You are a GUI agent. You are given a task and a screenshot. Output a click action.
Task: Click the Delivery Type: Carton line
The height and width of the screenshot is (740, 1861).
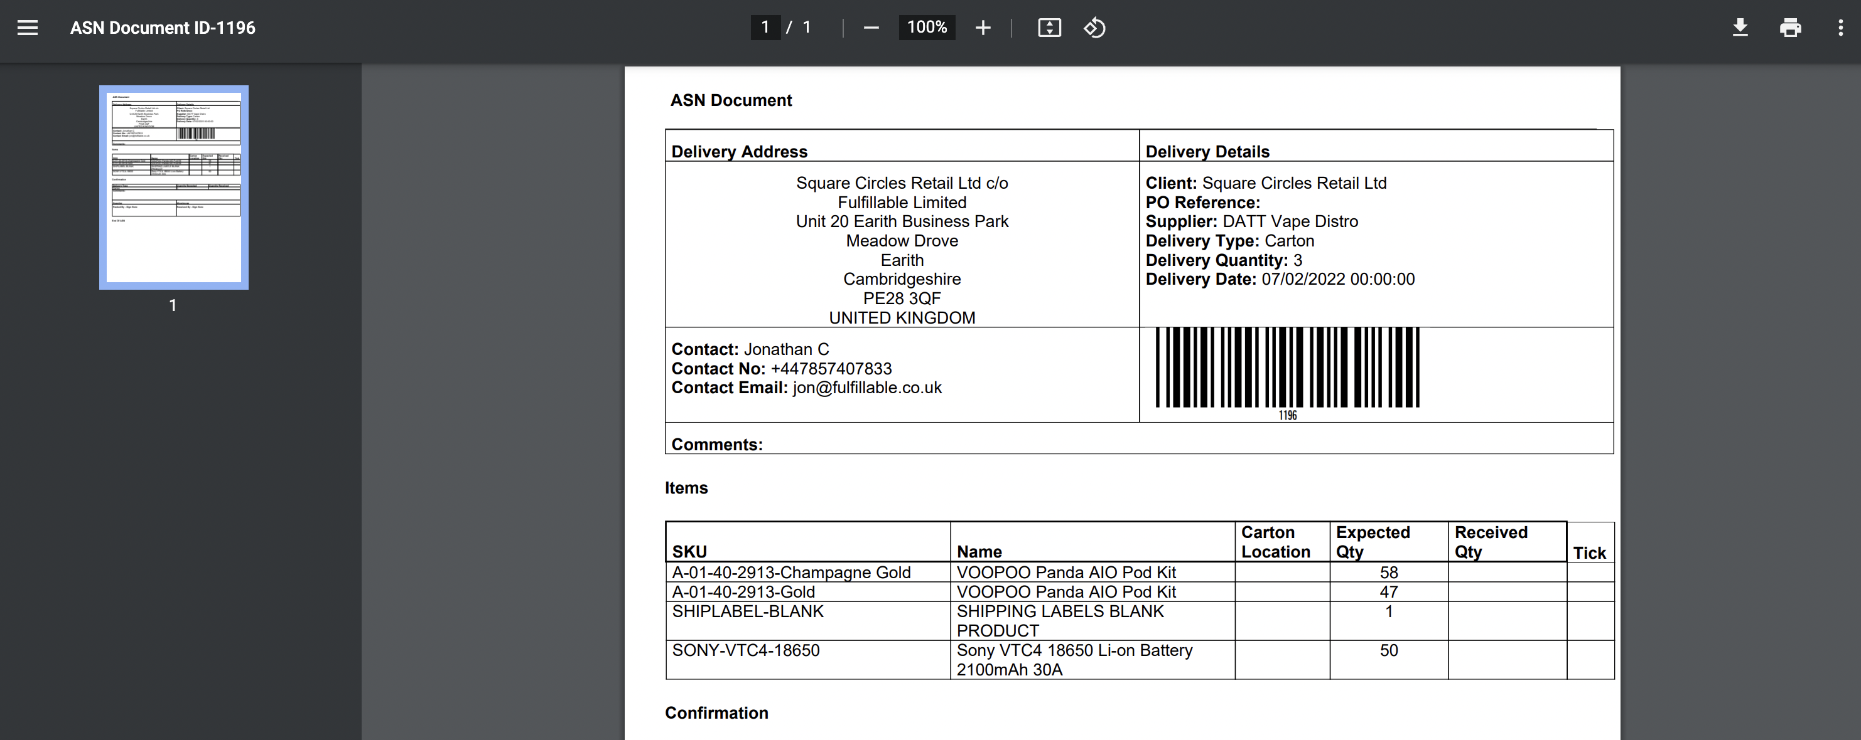coord(1229,241)
